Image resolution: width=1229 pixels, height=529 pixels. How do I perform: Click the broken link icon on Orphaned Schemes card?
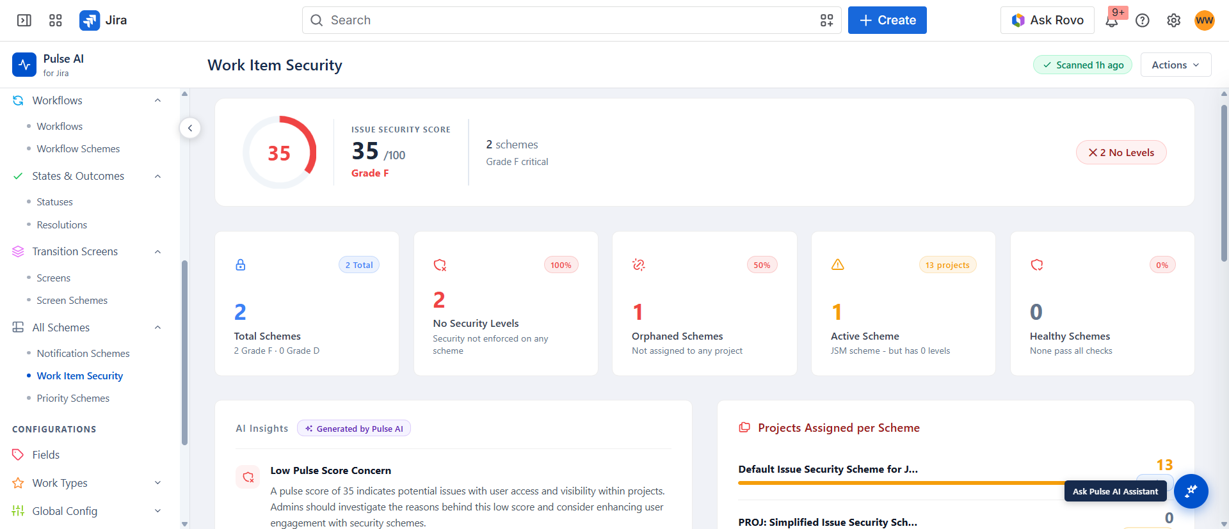(639, 265)
